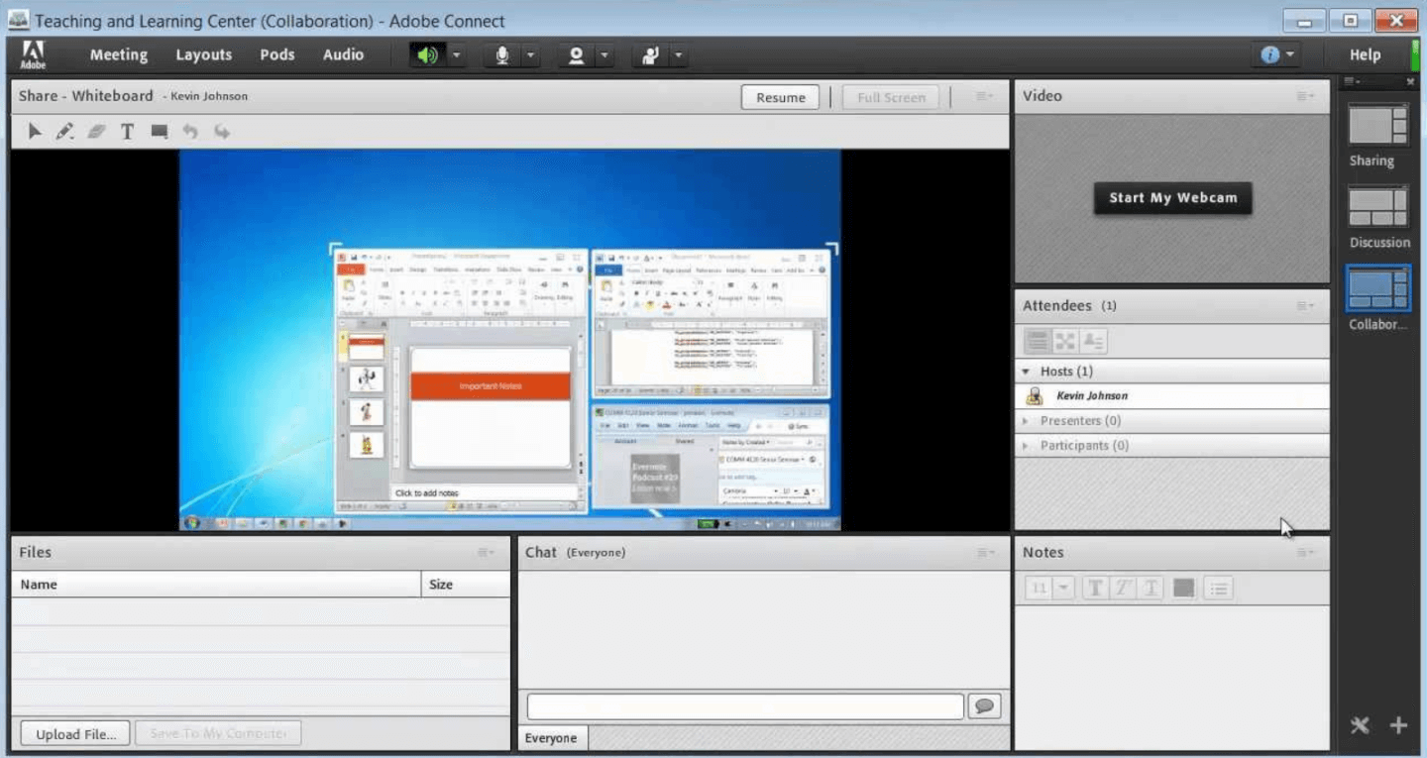Open the Layouts menu
Viewport: 1427px width, 758px height.
[204, 55]
